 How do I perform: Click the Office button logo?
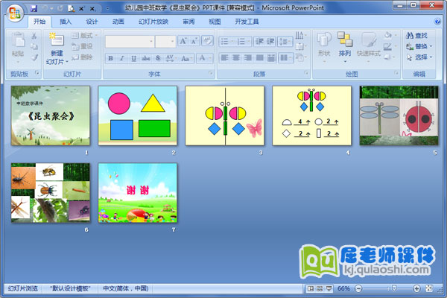click(15, 15)
